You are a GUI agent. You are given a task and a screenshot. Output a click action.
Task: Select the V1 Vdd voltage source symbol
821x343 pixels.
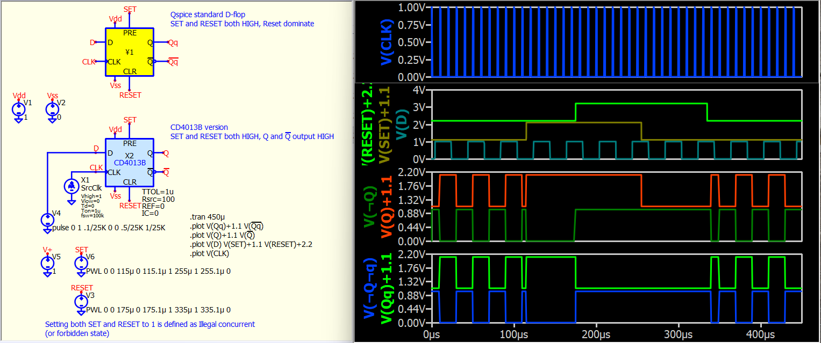[x=19, y=110]
